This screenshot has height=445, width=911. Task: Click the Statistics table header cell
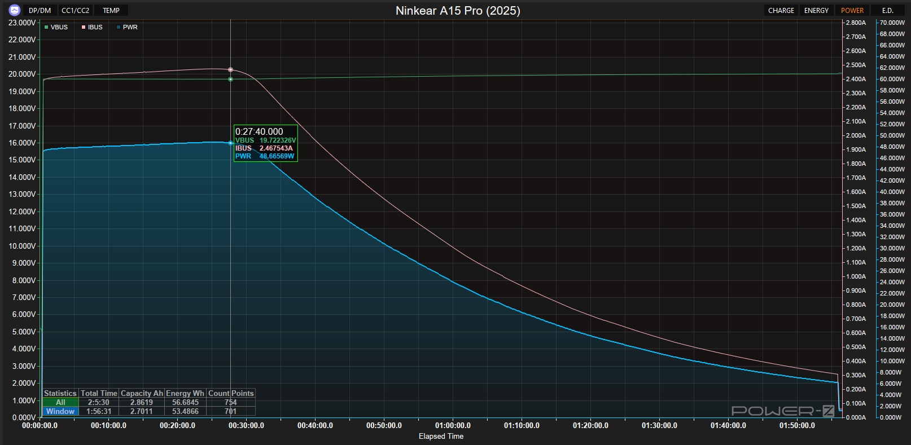(x=60, y=393)
